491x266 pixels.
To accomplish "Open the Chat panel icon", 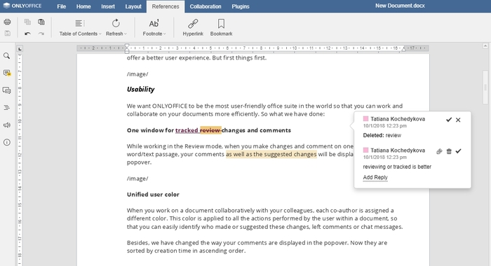I will tap(7, 90).
